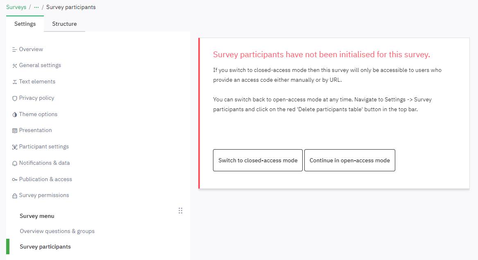Viewport: 478px width, 260px height.
Task: Click the Publication & access key icon
Action: [15, 179]
